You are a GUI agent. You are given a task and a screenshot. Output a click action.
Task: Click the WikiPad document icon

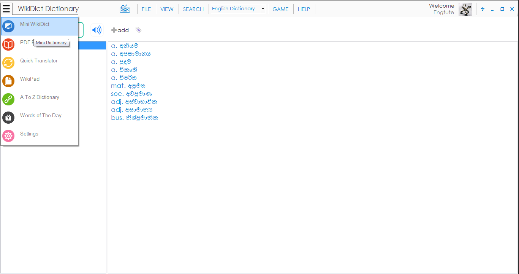click(x=8, y=81)
